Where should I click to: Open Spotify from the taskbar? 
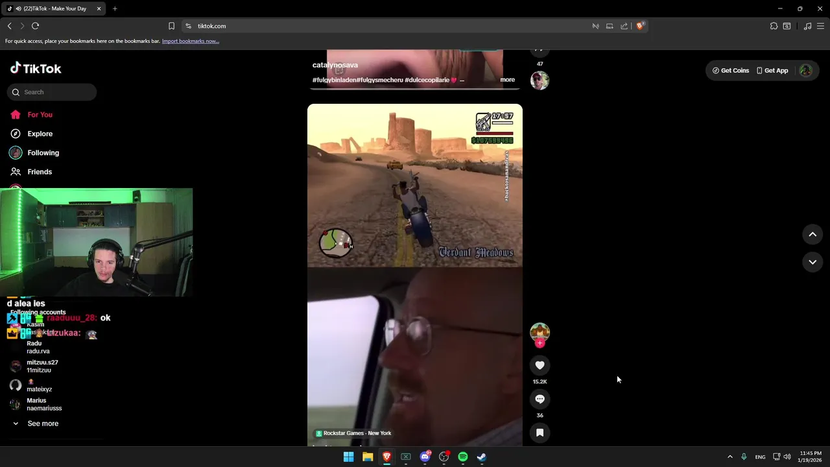(462, 457)
